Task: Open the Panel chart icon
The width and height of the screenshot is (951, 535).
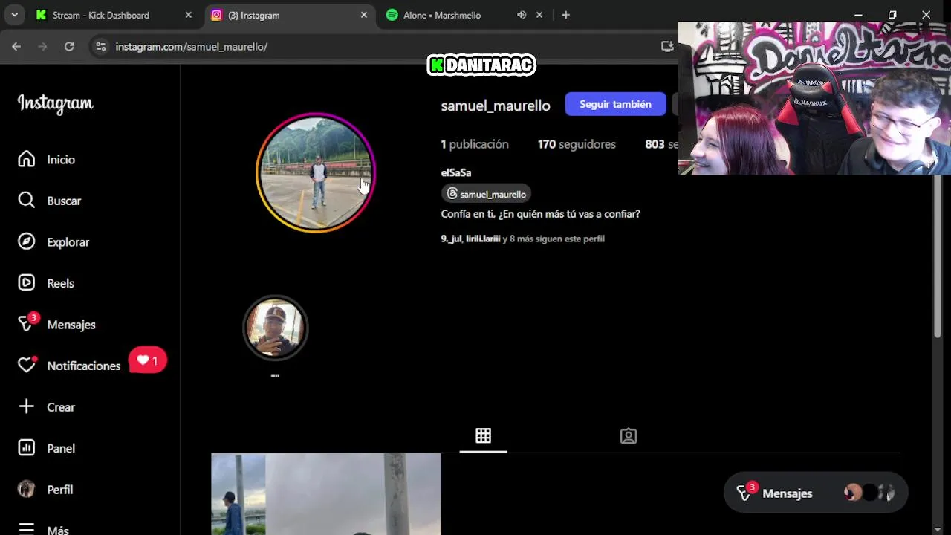Action: 27,448
